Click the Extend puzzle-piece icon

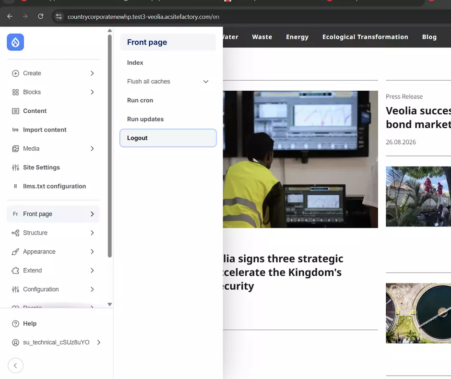[15, 271]
